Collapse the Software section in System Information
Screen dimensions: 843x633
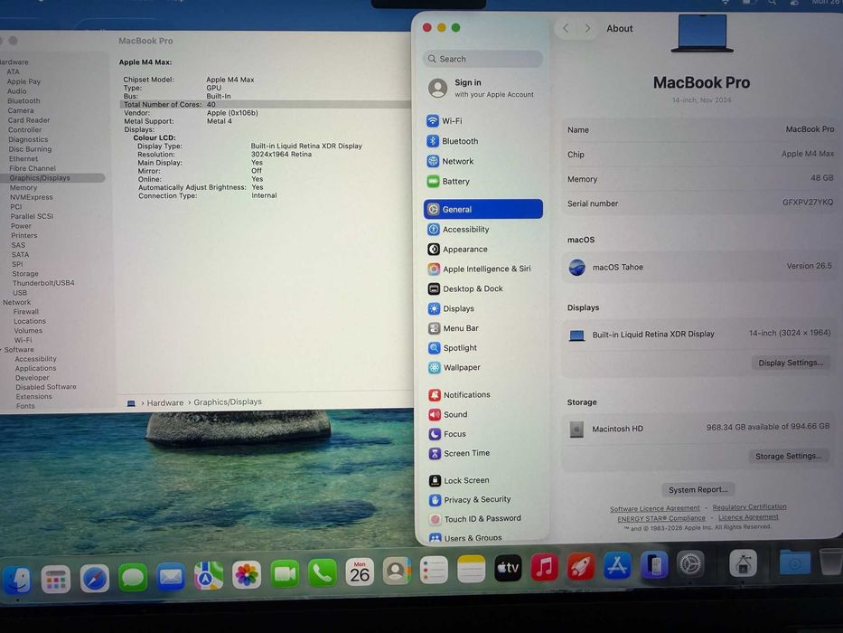point(2,350)
